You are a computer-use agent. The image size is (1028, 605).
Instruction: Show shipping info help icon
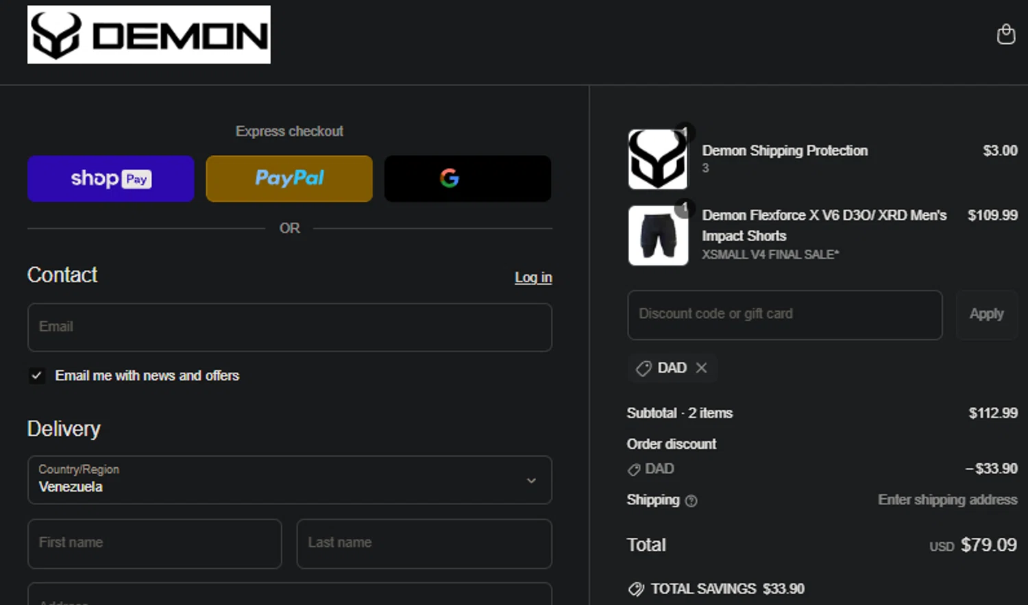click(692, 501)
